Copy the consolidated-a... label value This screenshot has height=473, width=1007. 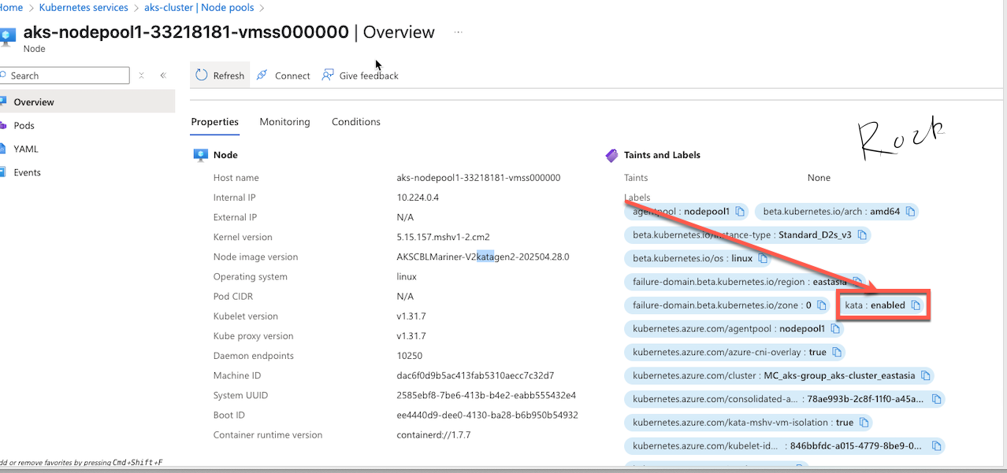click(x=935, y=399)
